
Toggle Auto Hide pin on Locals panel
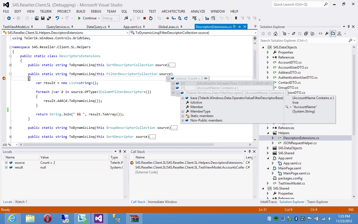tap(120, 151)
